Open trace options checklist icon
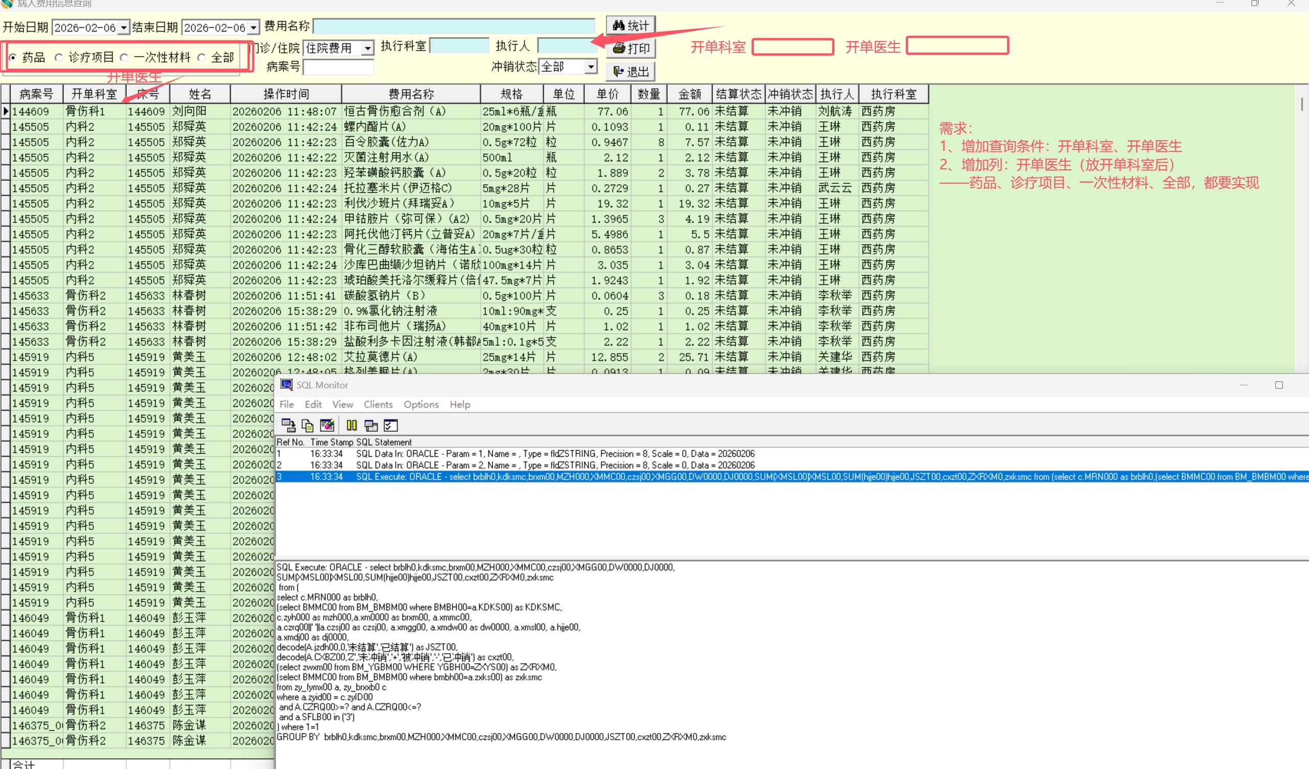 [391, 426]
